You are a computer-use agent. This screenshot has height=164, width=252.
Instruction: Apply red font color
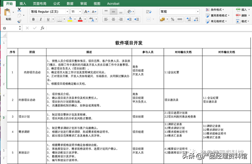80,19
